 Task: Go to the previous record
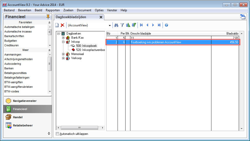(x=147, y=25)
